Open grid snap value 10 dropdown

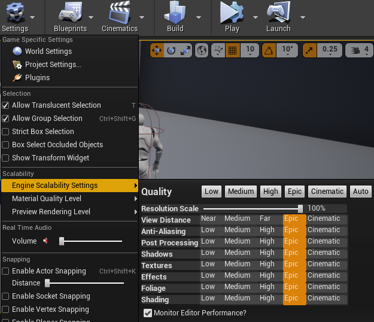pyautogui.click(x=250, y=50)
